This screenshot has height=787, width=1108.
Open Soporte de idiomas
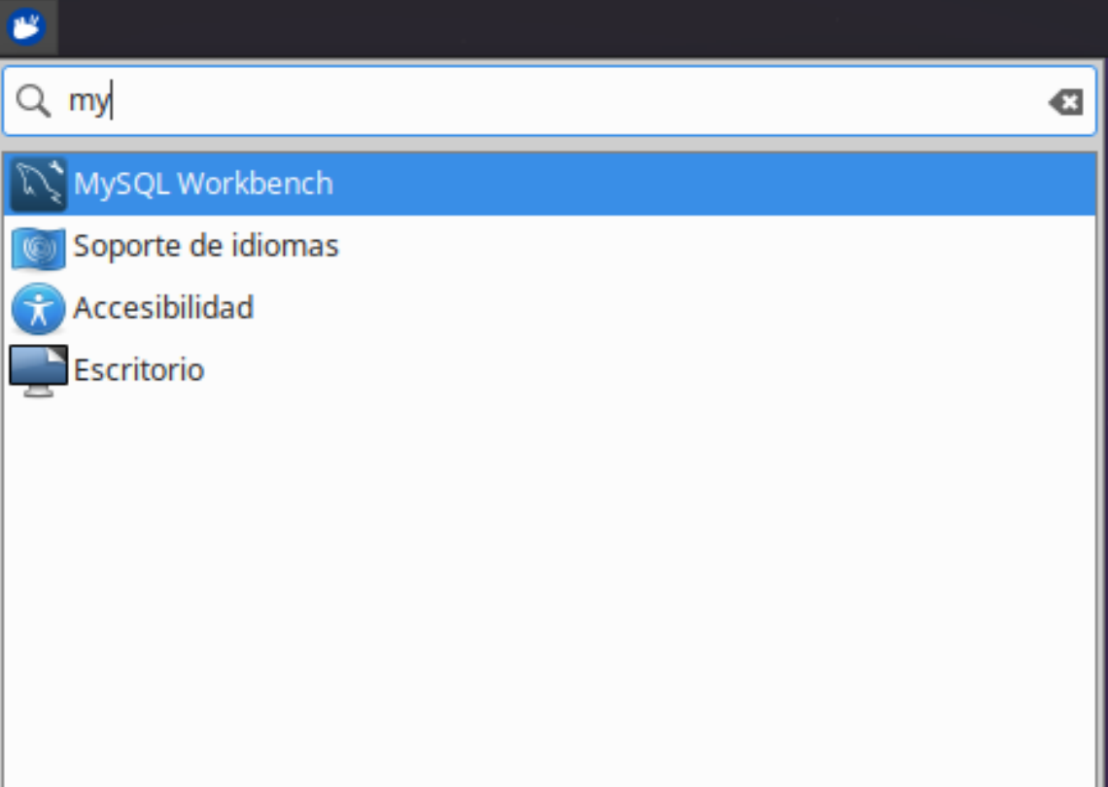point(206,246)
